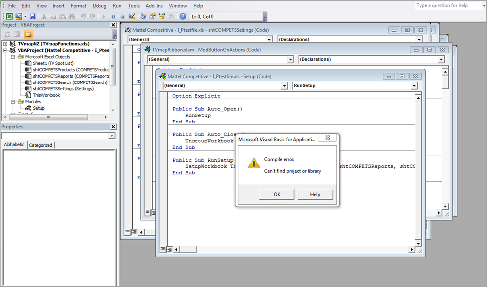The image size is (487, 287).
Task: Open (General) object dropdown in Setup window
Action: click(x=284, y=86)
